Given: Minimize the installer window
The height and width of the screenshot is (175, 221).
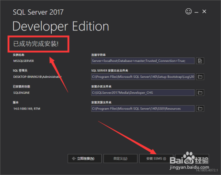Looking at the screenshot, I should (196, 12).
